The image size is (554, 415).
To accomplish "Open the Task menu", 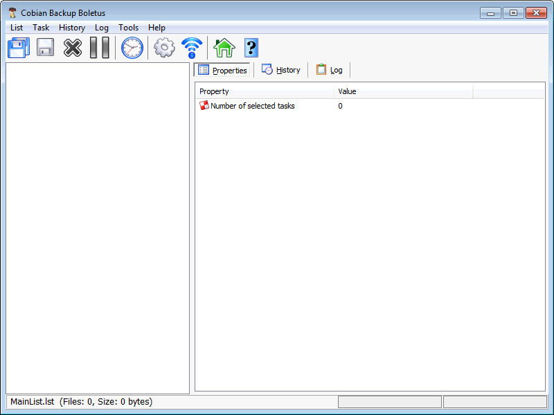I will point(41,28).
